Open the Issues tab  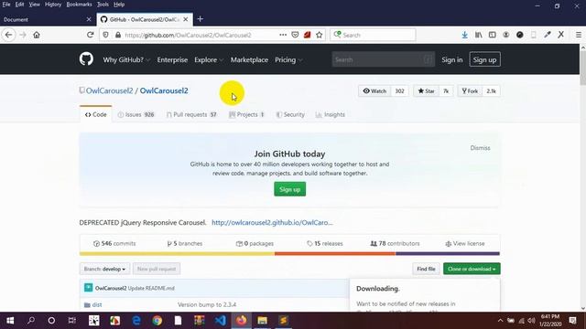point(136,114)
